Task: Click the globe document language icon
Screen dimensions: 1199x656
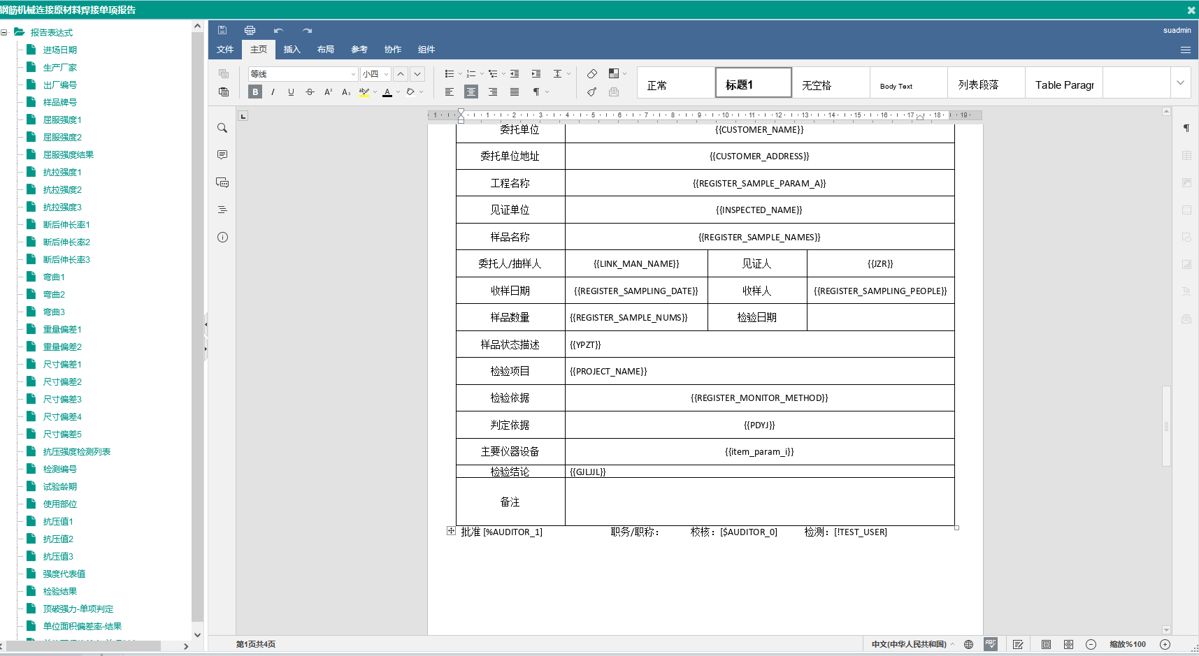Action: (x=968, y=644)
